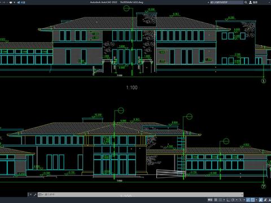The width and height of the screenshot is (271, 203).
Task: Toggle highlighted 2D object snap icon
Action: tap(252, 200)
